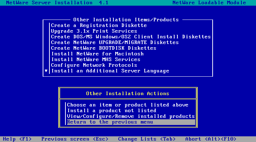Open Configure Network Protocols
256x142 pixels.
[94, 65]
